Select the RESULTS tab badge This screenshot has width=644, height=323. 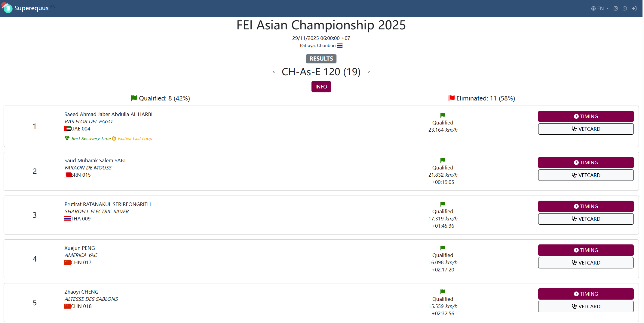[321, 58]
